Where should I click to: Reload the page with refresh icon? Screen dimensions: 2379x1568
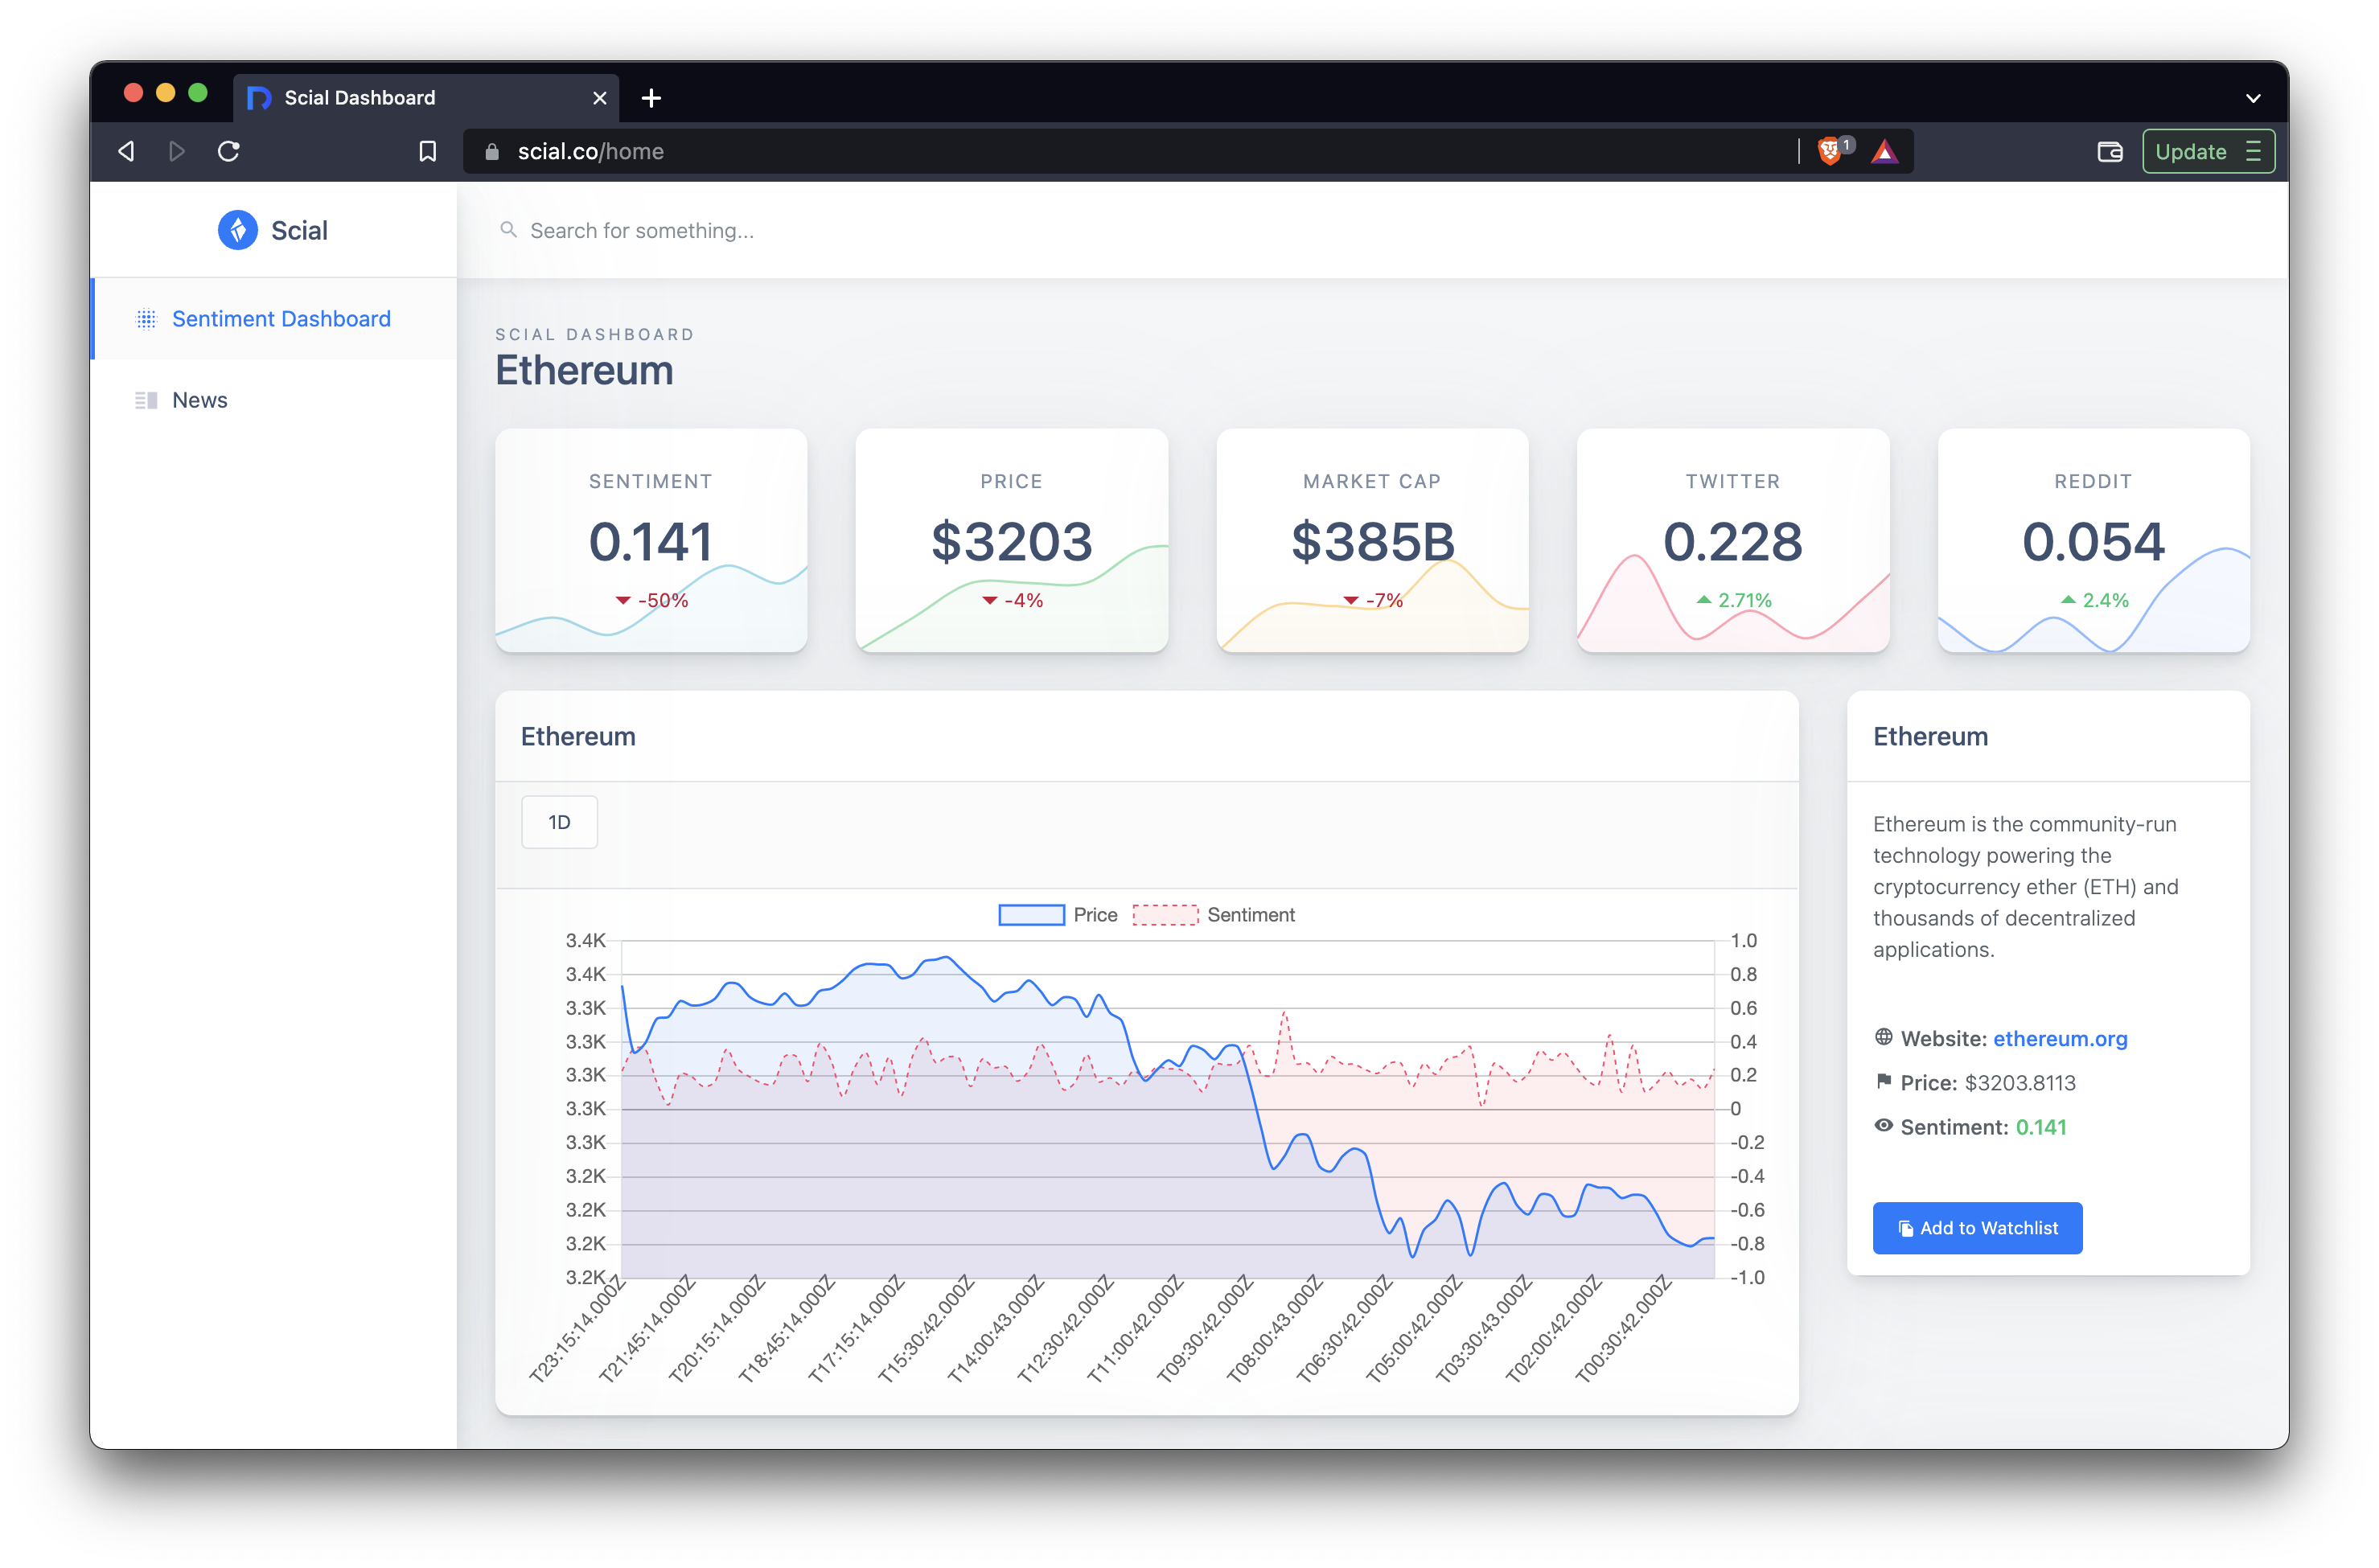pos(229,151)
